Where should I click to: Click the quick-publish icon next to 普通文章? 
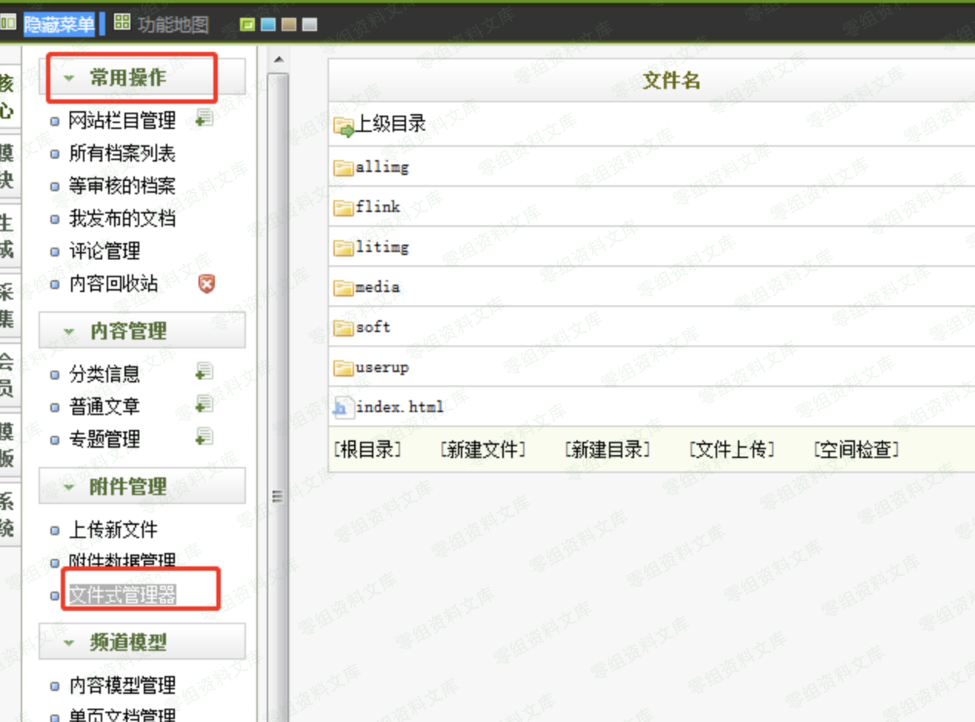pyautogui.click(x=204, y=404)
